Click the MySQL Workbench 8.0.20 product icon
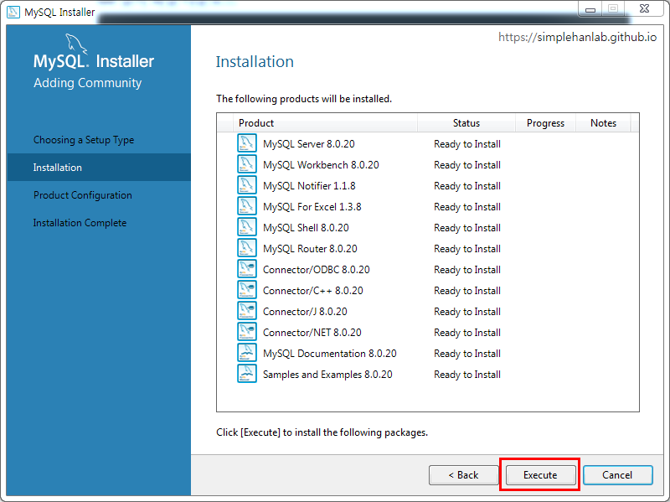Image resolution: width=670 pixels, height=502 pixels. [x=246, y=164]
